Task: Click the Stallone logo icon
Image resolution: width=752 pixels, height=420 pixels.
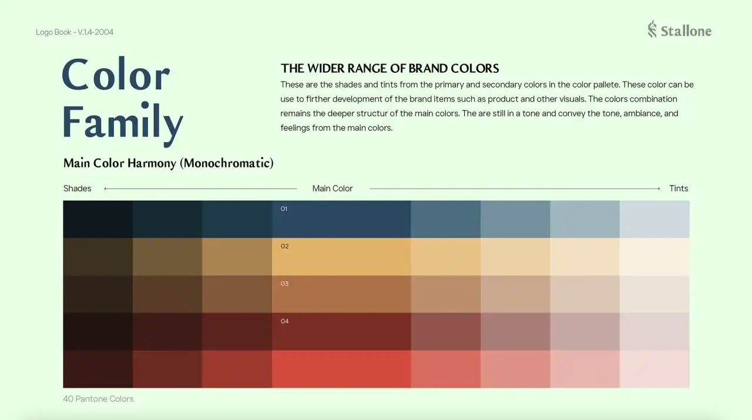Action: click(652, 29)
